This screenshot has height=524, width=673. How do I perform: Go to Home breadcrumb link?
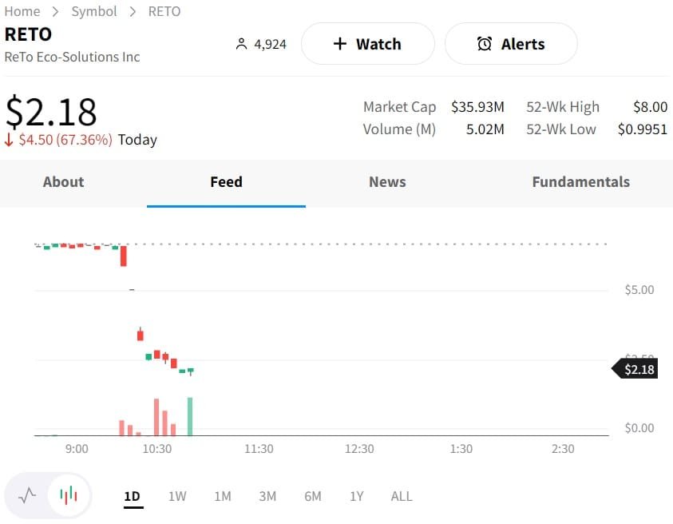[22, 11]
